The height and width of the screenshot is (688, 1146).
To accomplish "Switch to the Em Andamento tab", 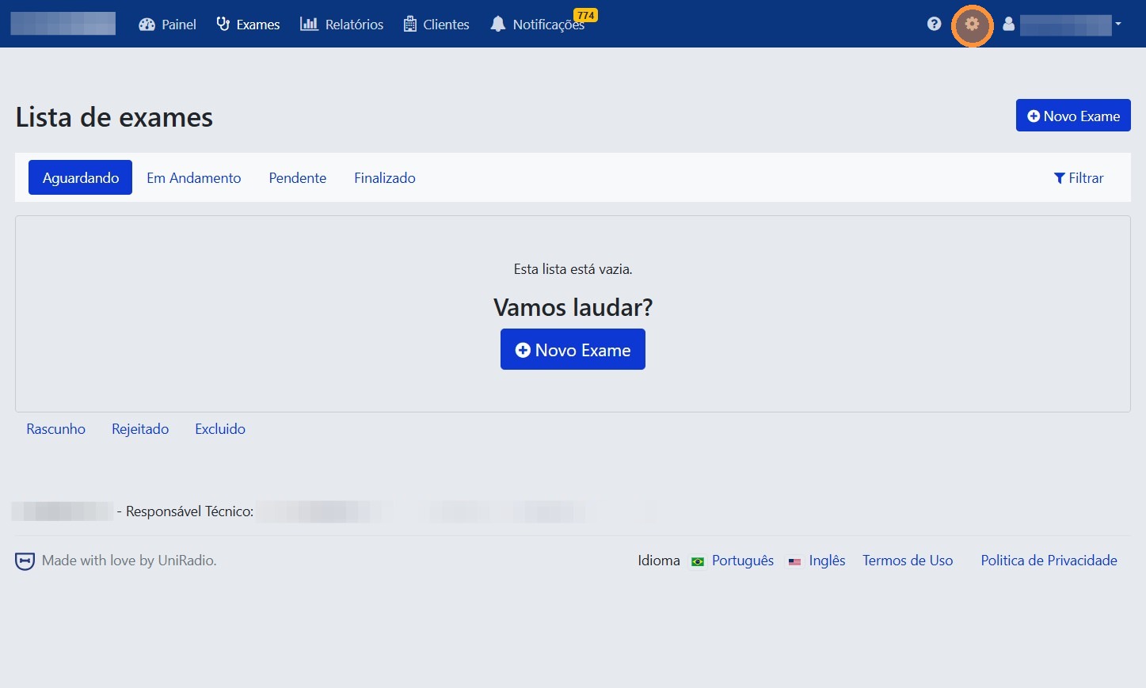I will tap(193, 177).
